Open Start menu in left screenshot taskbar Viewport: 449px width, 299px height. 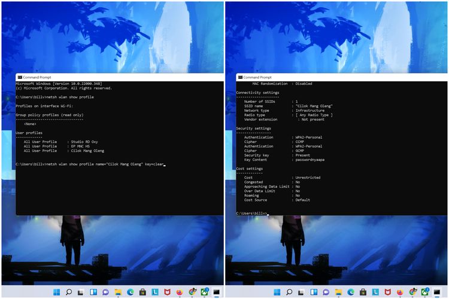tap(57, 292)
